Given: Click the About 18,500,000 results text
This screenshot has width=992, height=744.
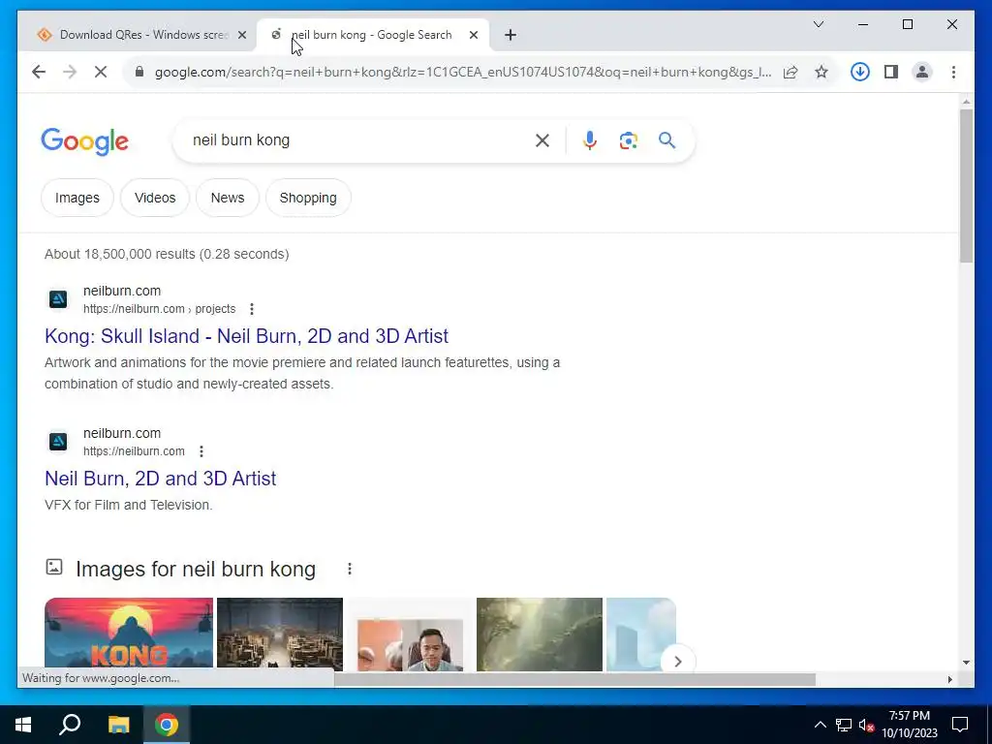Looking at the screenshot, I should tap(167, 254).
